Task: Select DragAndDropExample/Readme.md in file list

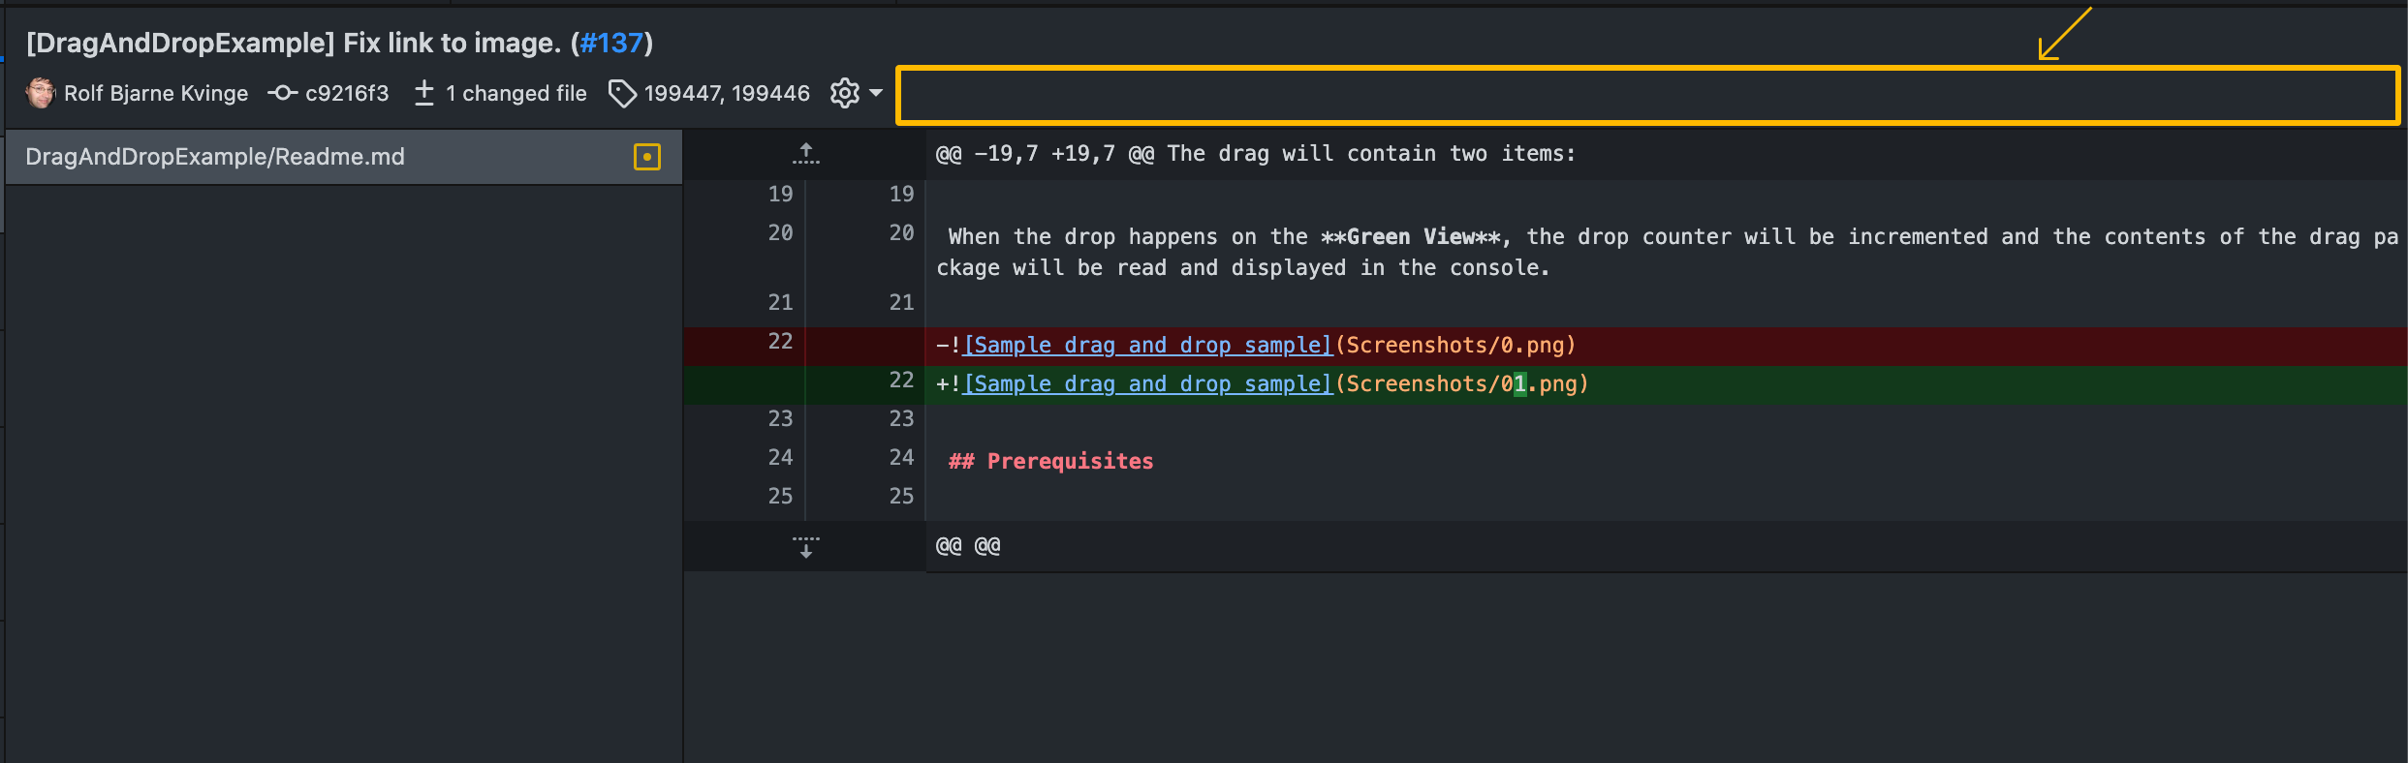Action: [344, 157]
